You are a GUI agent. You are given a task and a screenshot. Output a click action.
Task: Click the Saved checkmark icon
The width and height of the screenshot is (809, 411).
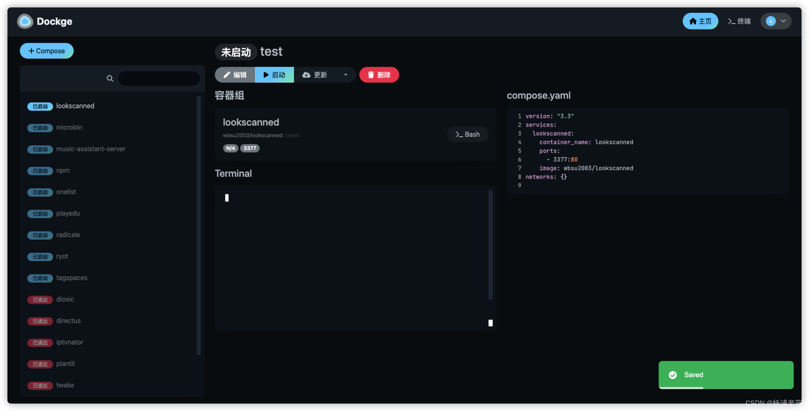(x=673, y=375)
